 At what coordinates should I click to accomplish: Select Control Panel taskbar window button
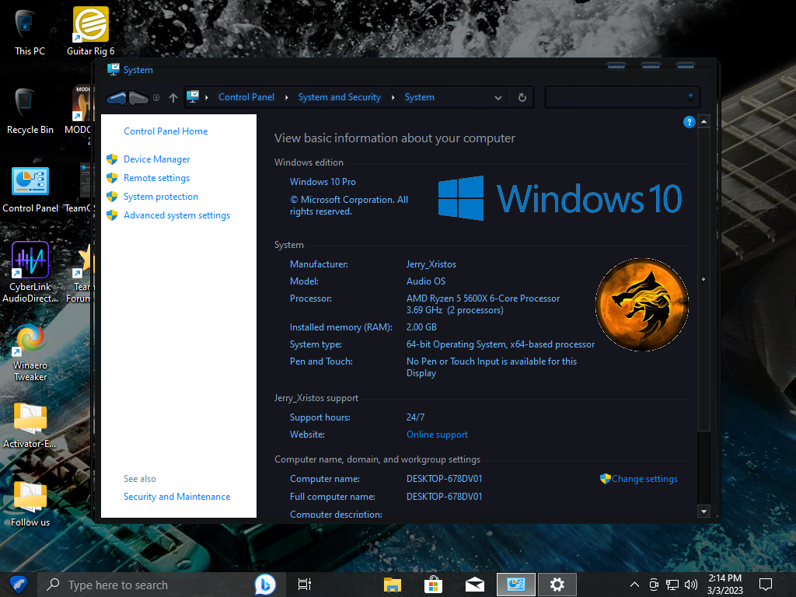click(516, 585)
